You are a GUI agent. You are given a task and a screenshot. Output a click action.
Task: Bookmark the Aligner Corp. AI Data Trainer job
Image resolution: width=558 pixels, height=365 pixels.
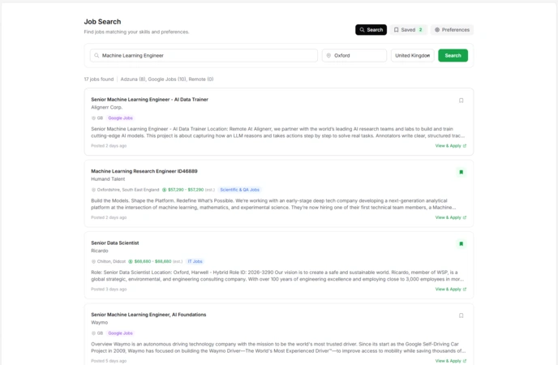click(x=461, y=101)
